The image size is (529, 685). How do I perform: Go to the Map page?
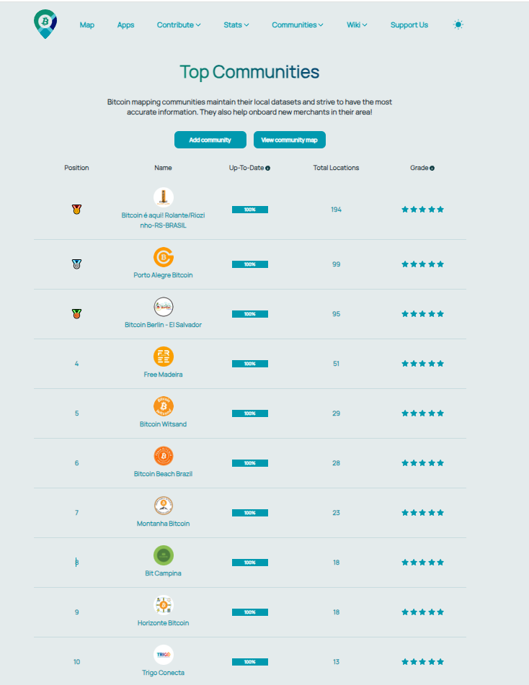pyautogui.click(x=87, y=24)
